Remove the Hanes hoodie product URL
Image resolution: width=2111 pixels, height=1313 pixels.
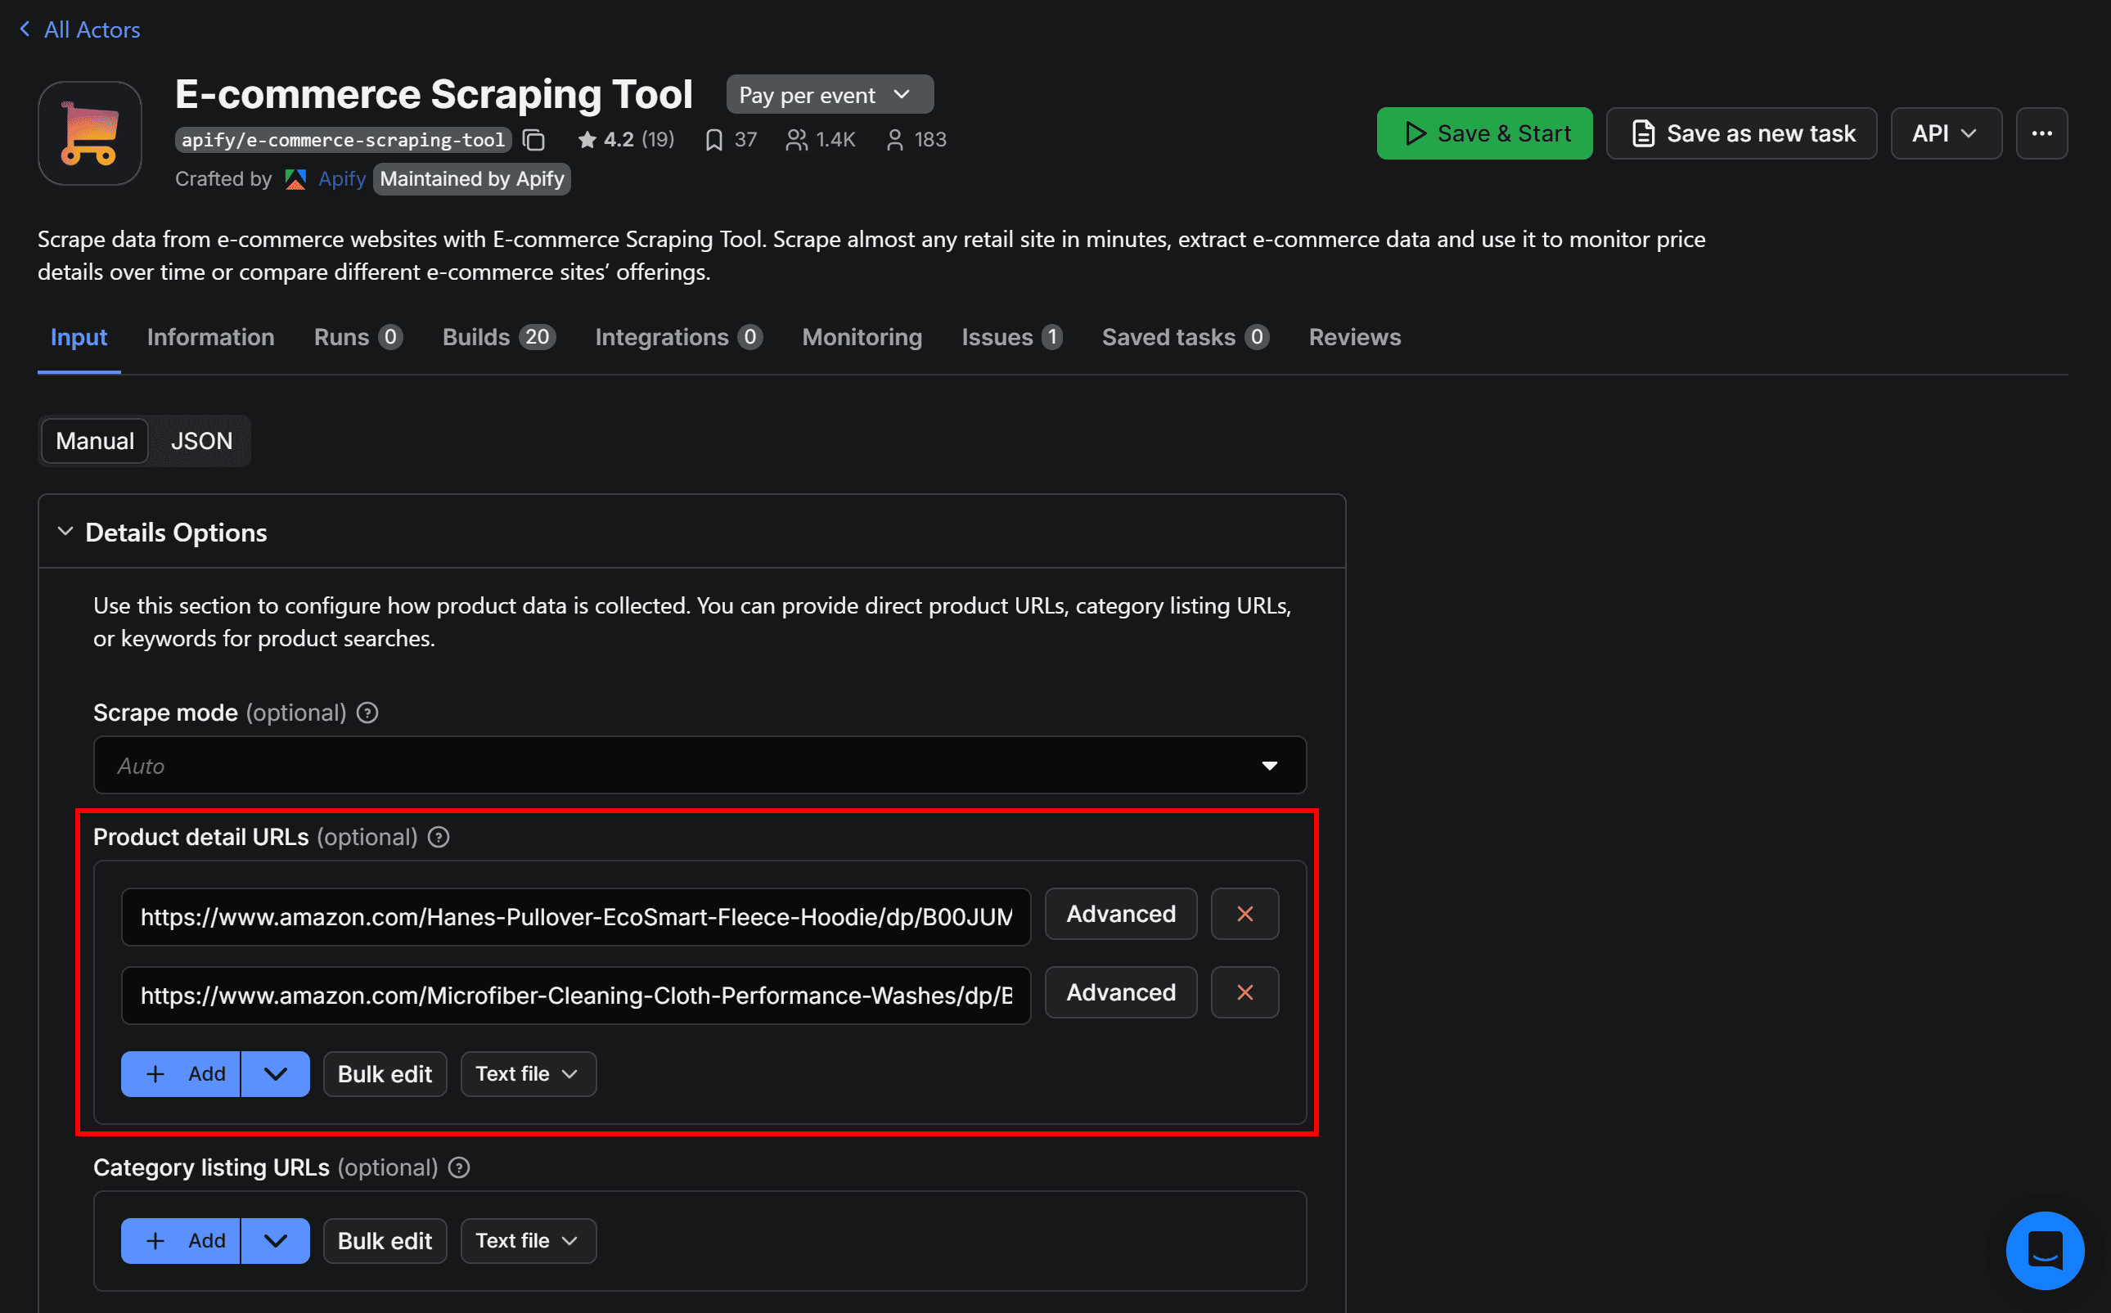1245,914
